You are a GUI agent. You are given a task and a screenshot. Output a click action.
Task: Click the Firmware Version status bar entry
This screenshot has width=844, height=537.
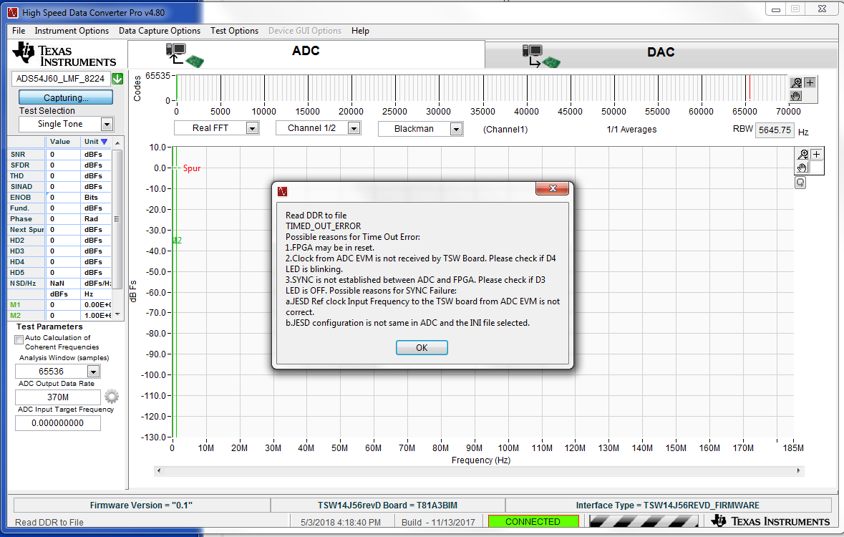141,505
